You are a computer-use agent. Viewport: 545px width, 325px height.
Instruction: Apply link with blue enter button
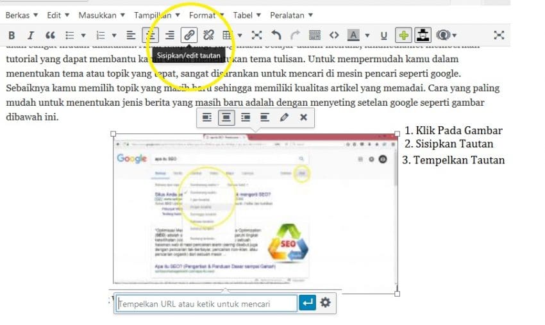coord(307,303)
